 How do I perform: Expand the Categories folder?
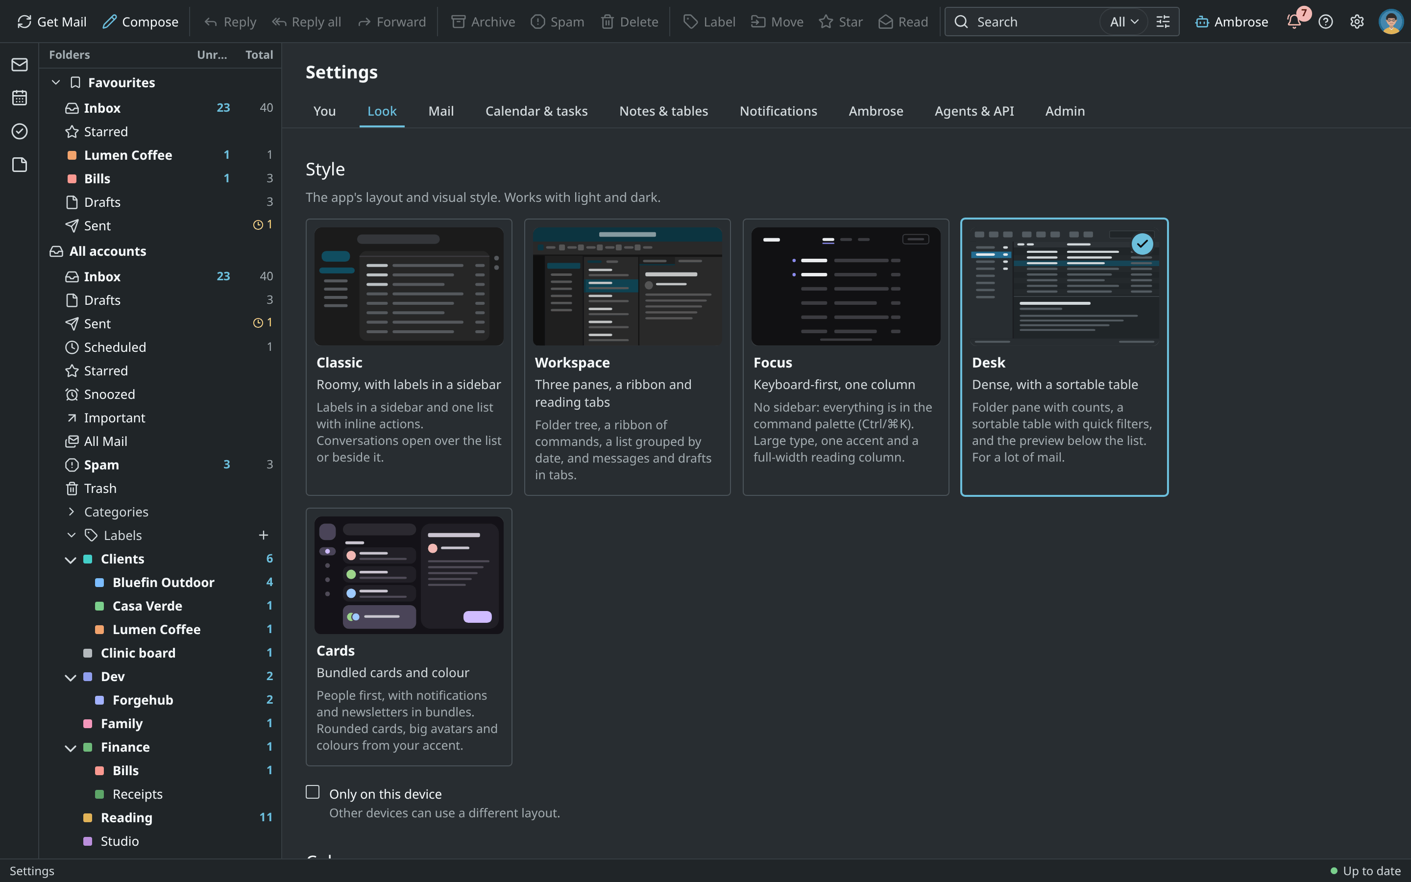tap(71, 512)
